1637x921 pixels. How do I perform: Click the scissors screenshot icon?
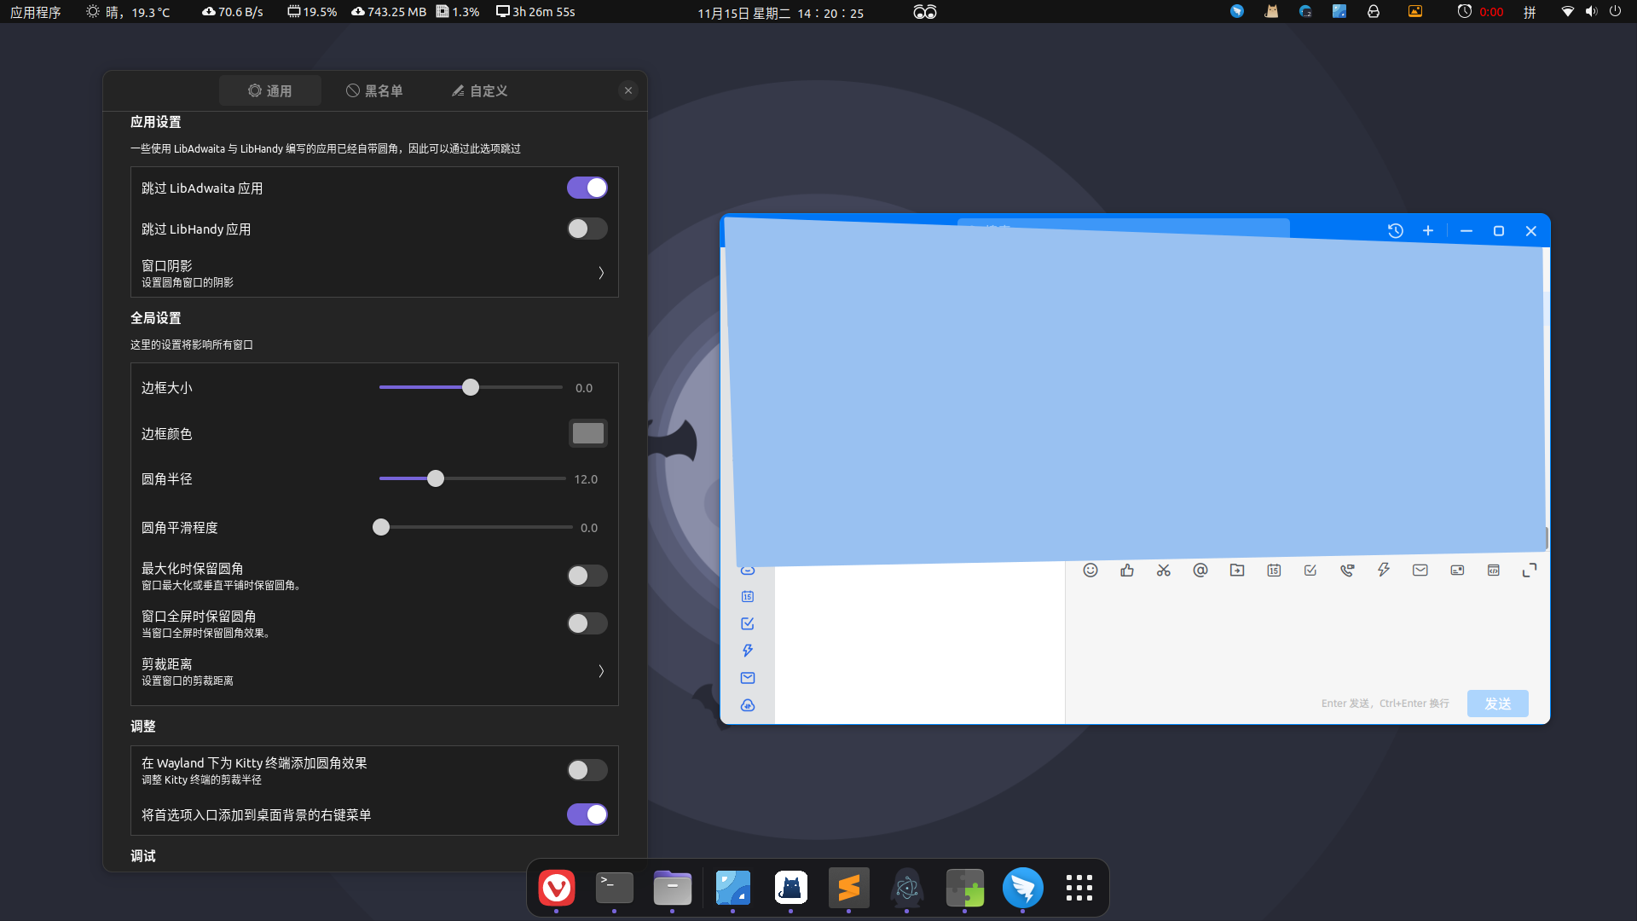coord(1163,571)
